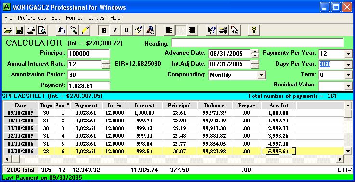The image size is (355, 182).
Task: Click the spreadsheet vertical scrollbar down arrow
Action: 348,151
